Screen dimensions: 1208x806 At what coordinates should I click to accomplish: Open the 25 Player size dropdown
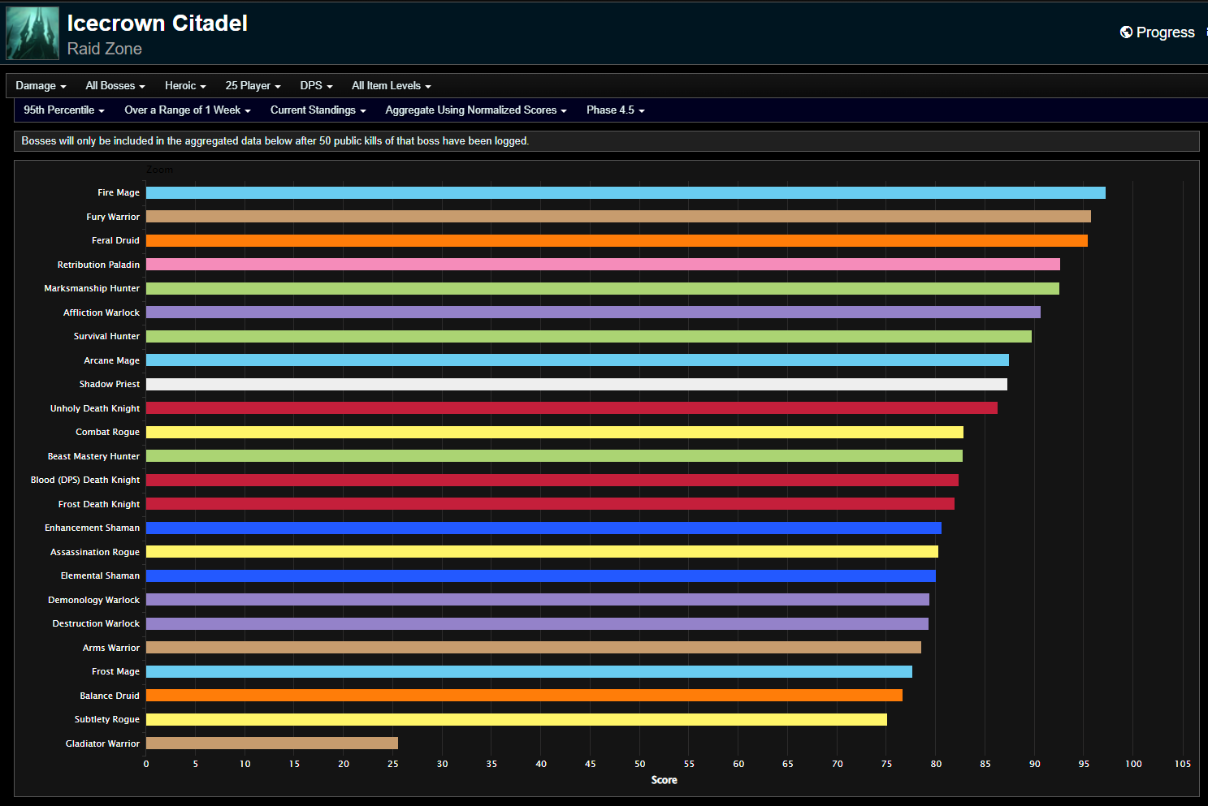click(x=252, y=85)
